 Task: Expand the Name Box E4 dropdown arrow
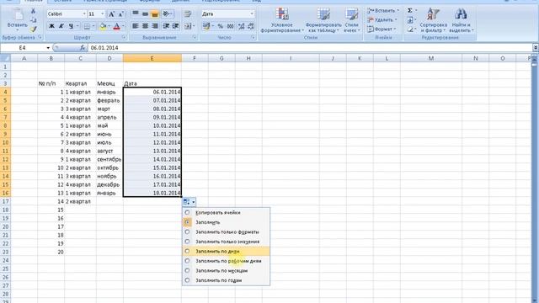[x=48, y=48]
